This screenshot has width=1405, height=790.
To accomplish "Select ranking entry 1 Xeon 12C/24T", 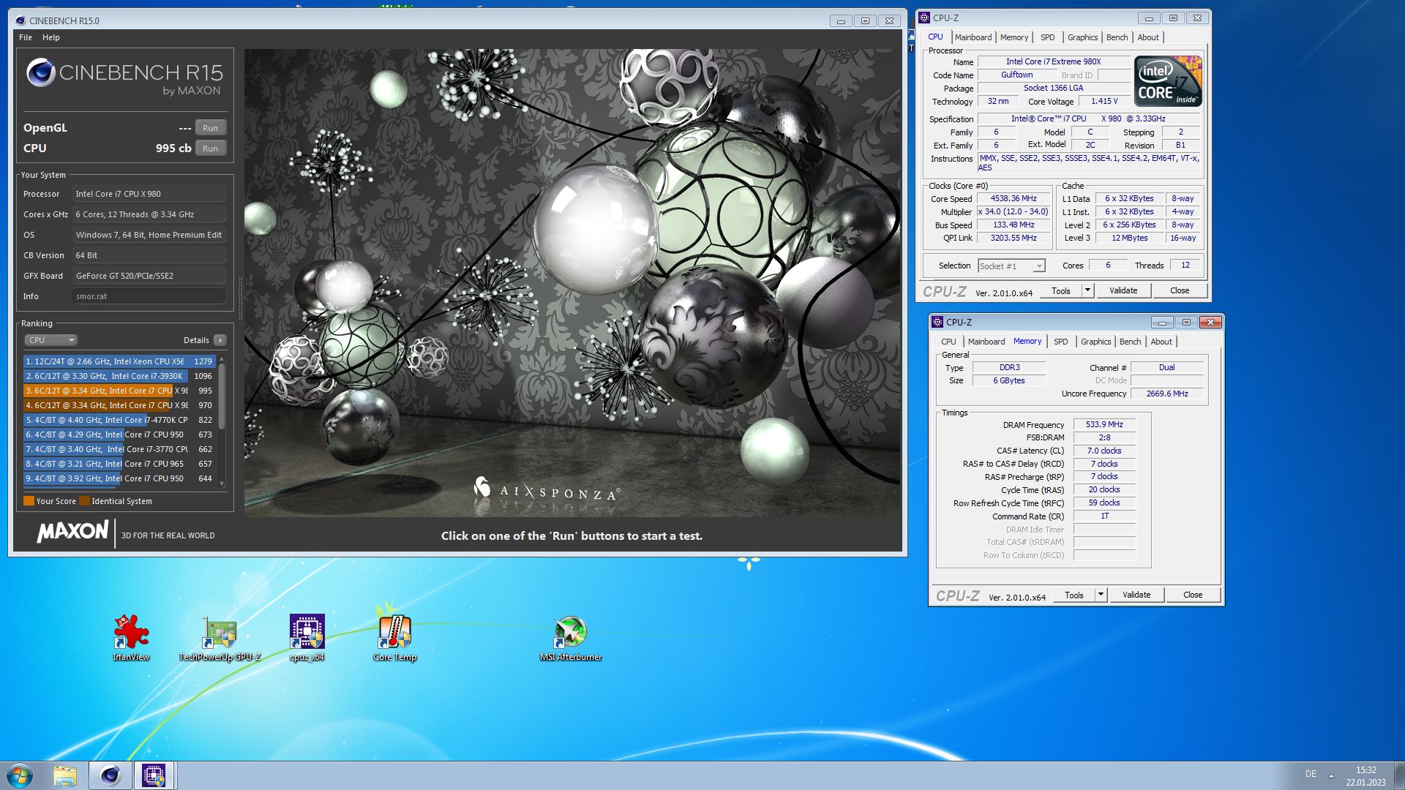I will click(119, 361).
